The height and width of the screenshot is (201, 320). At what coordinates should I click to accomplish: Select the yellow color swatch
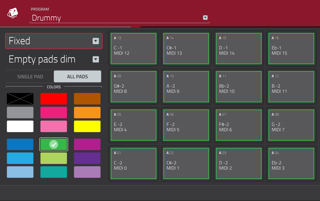click(x=87, y=126)
